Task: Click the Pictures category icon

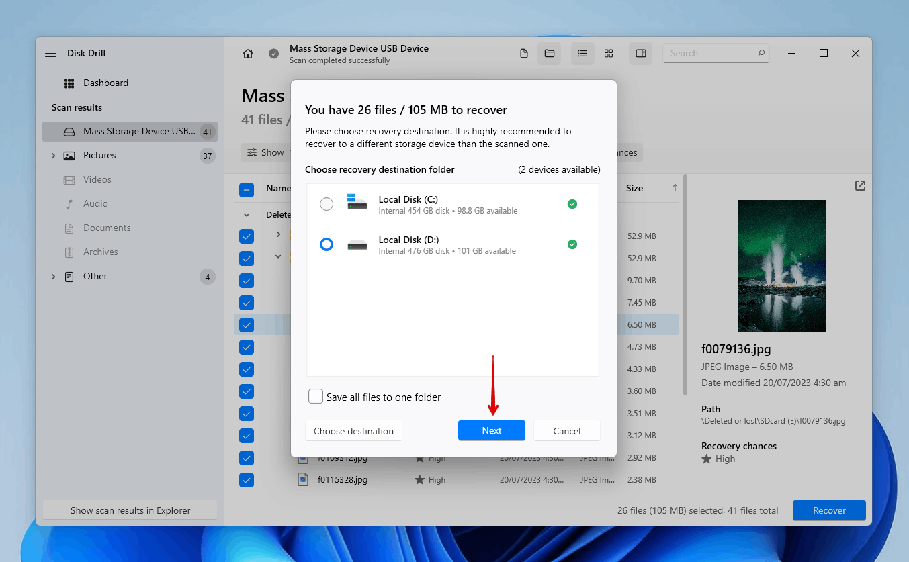Action: tap(69, 156)
